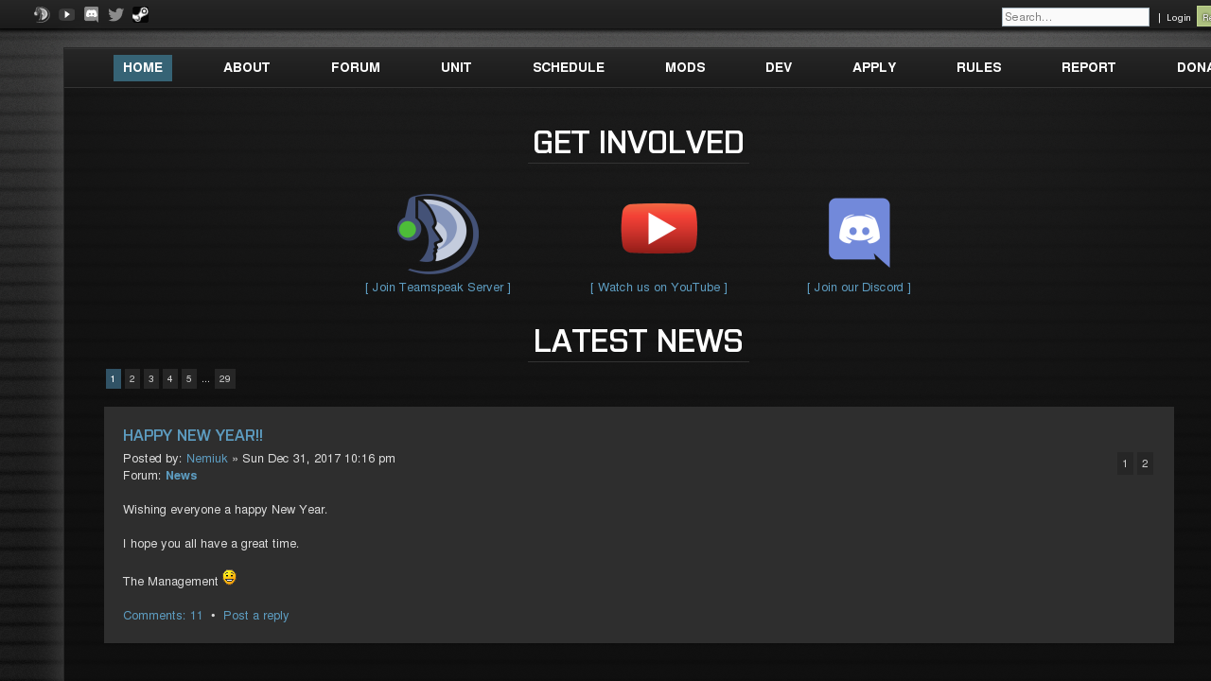The width and height of the screenshot is (1211, 681).
Task: Open the SCHEDULE menu item
Action: (569, 68)
